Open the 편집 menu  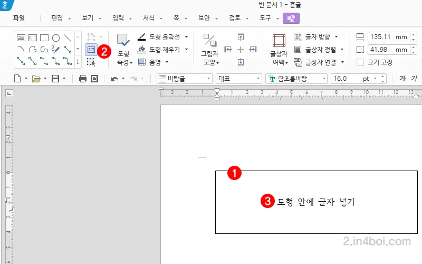[x=57, y=18]
